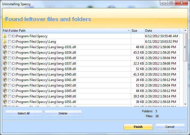This screenshot has width=190, height=135.
Task: Sort list by Size column header
Action: click(x=138, y=31)
